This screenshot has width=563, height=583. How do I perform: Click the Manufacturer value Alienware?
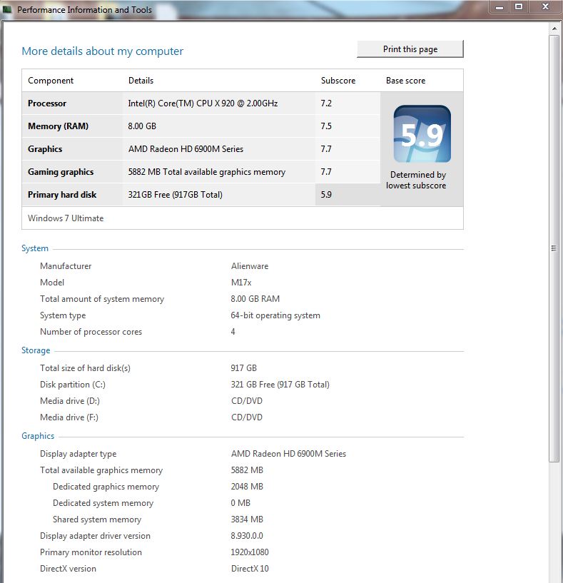[250, 266]
